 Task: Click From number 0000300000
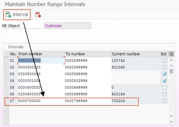pyautogui.click(x=41, y=67)
